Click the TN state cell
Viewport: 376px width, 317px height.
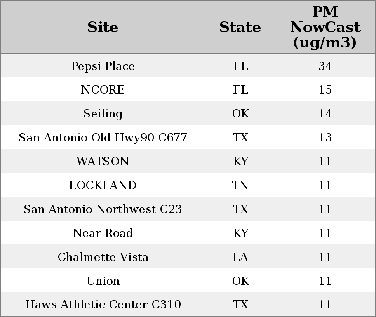(240, 185)
